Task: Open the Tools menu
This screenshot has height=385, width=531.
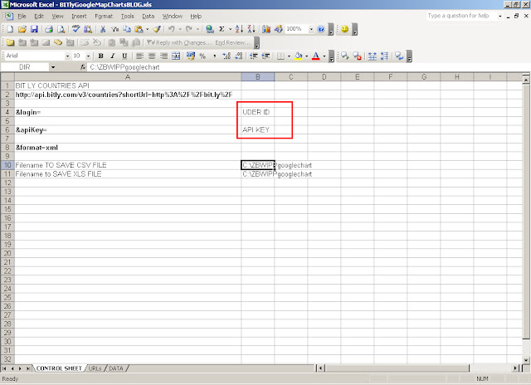Action: pyautogui.click(x=127, y=16)
